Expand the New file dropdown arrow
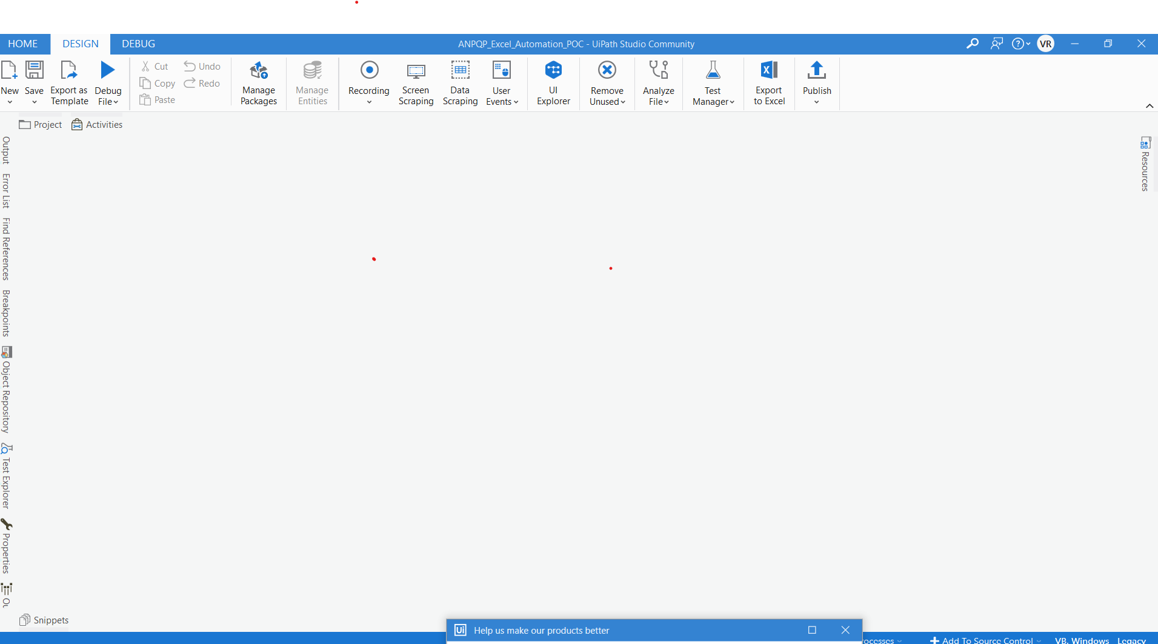 [10, 102]
